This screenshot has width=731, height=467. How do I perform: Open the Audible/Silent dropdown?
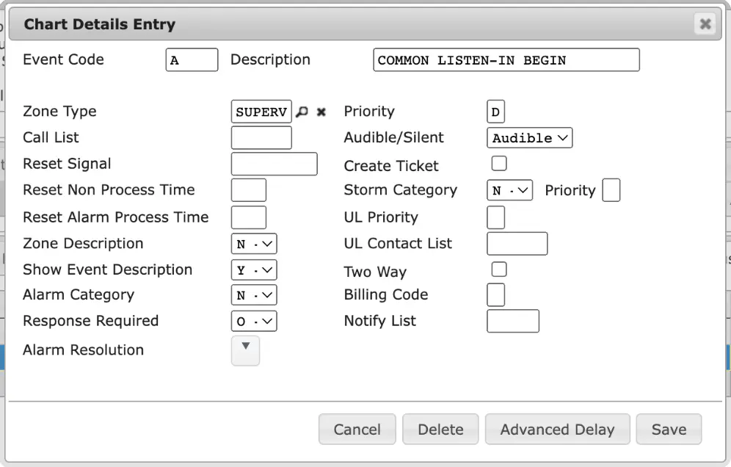[530, 138]
